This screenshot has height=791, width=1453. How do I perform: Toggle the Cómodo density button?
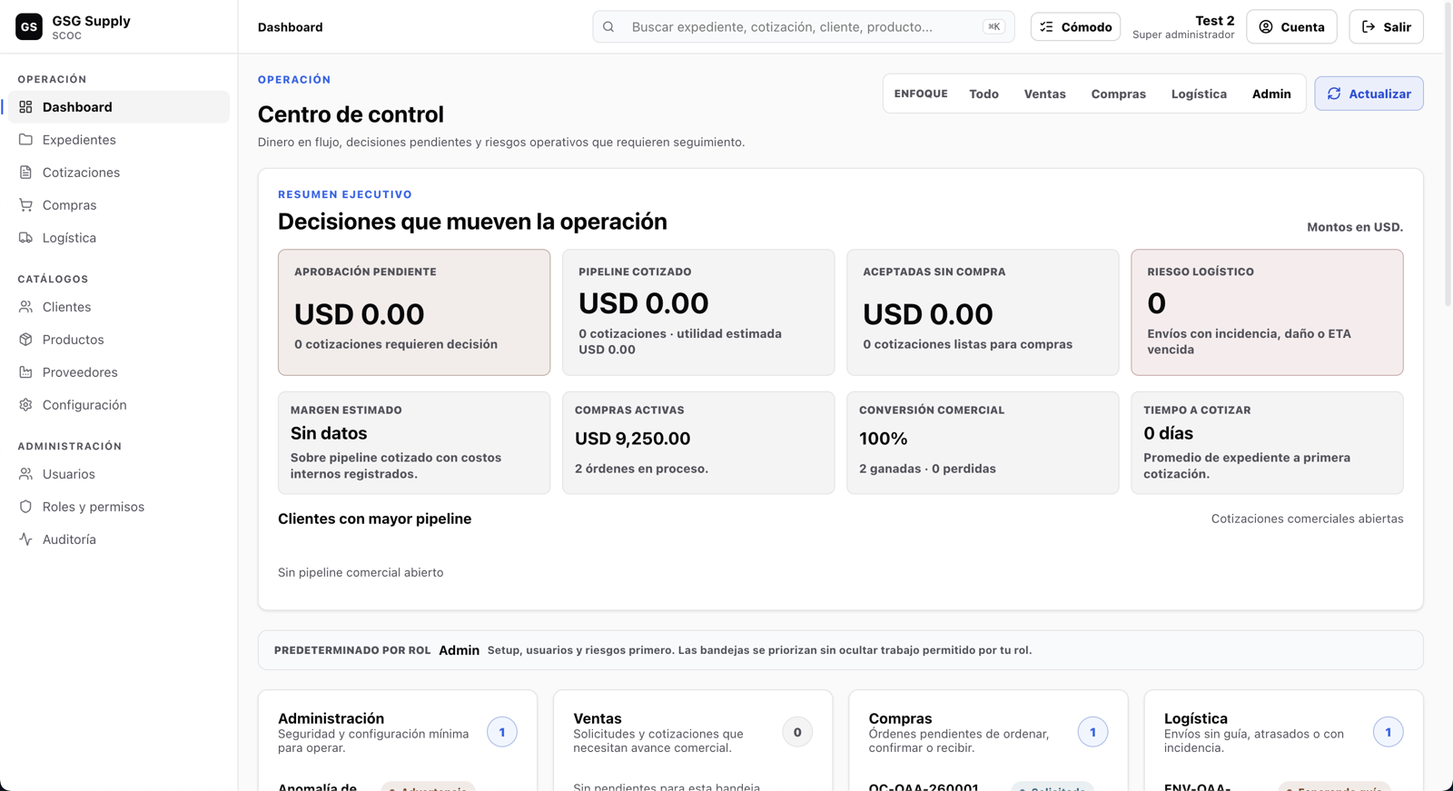coord(1075,27)
